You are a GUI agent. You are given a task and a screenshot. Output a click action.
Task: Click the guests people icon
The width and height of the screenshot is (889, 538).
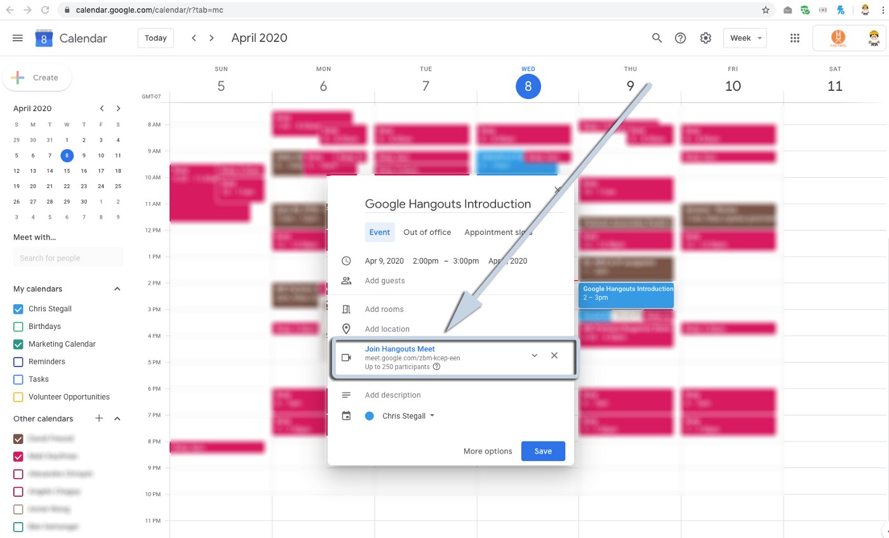(346, 281)
